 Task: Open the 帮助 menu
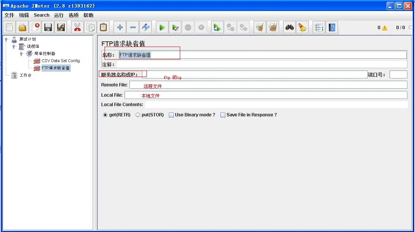(x=88, y=15)
